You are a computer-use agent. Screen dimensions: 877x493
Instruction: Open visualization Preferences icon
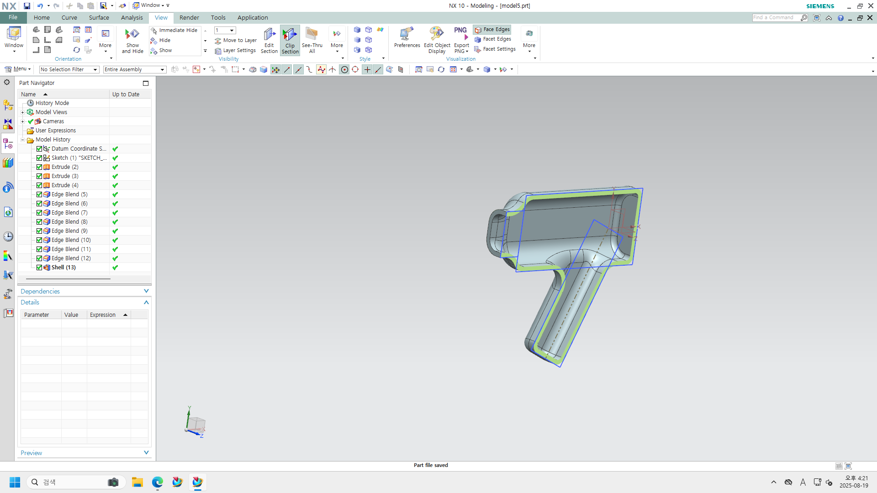coord(407,36)
